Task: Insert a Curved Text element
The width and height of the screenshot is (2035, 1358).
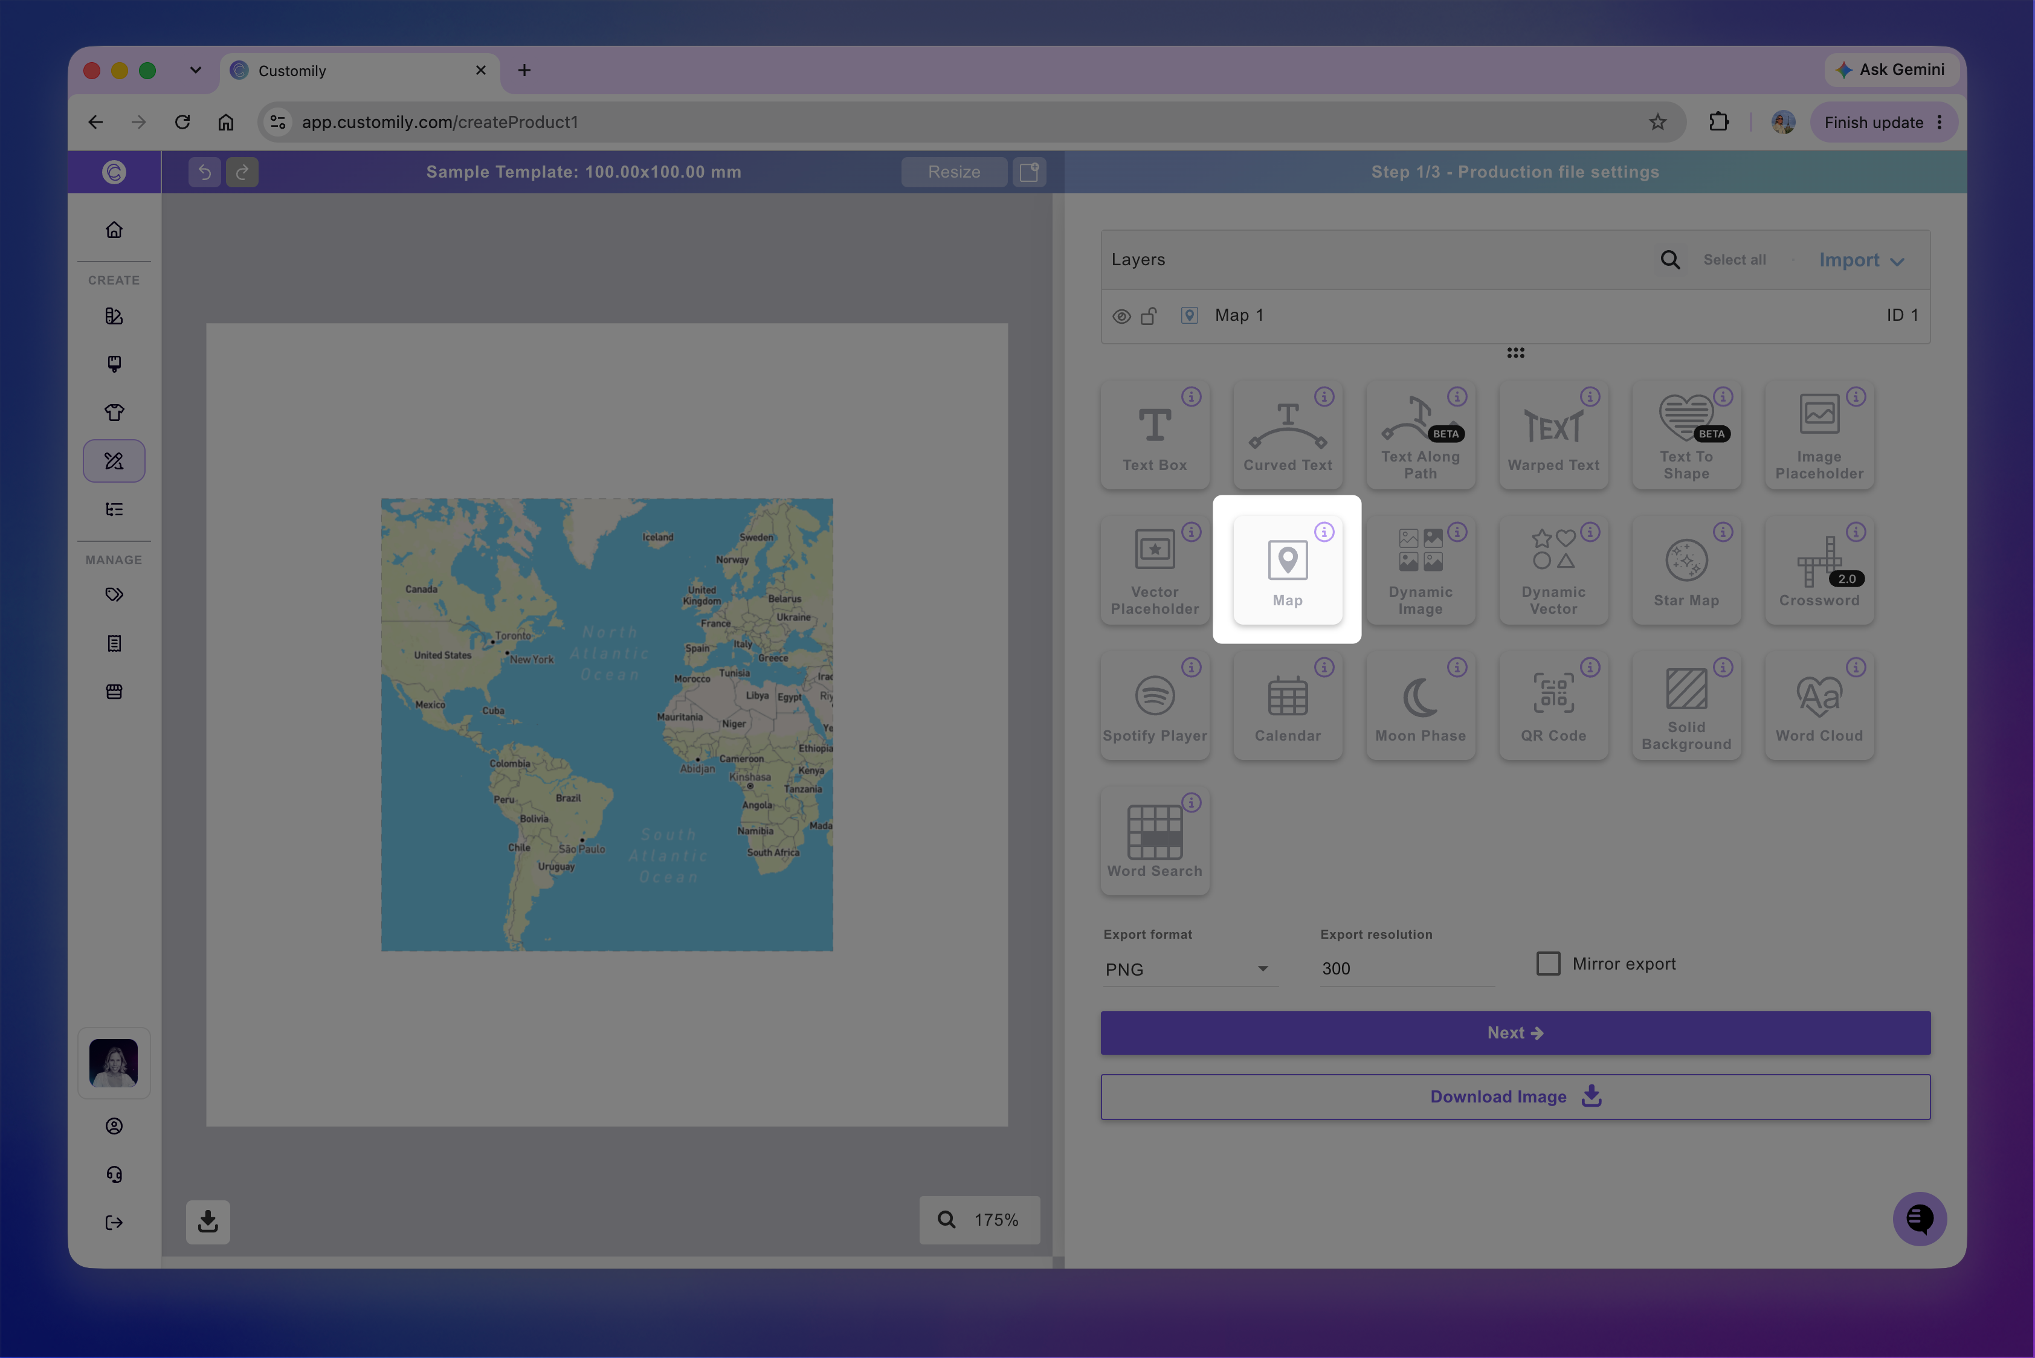Action: point(1288,435)
